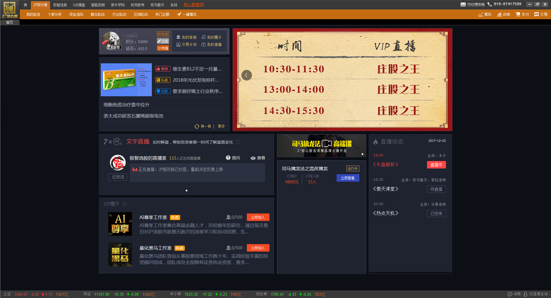Go to previous slide in VIP banner
This screenshot has width=551, height=298.
click(247, 75)
